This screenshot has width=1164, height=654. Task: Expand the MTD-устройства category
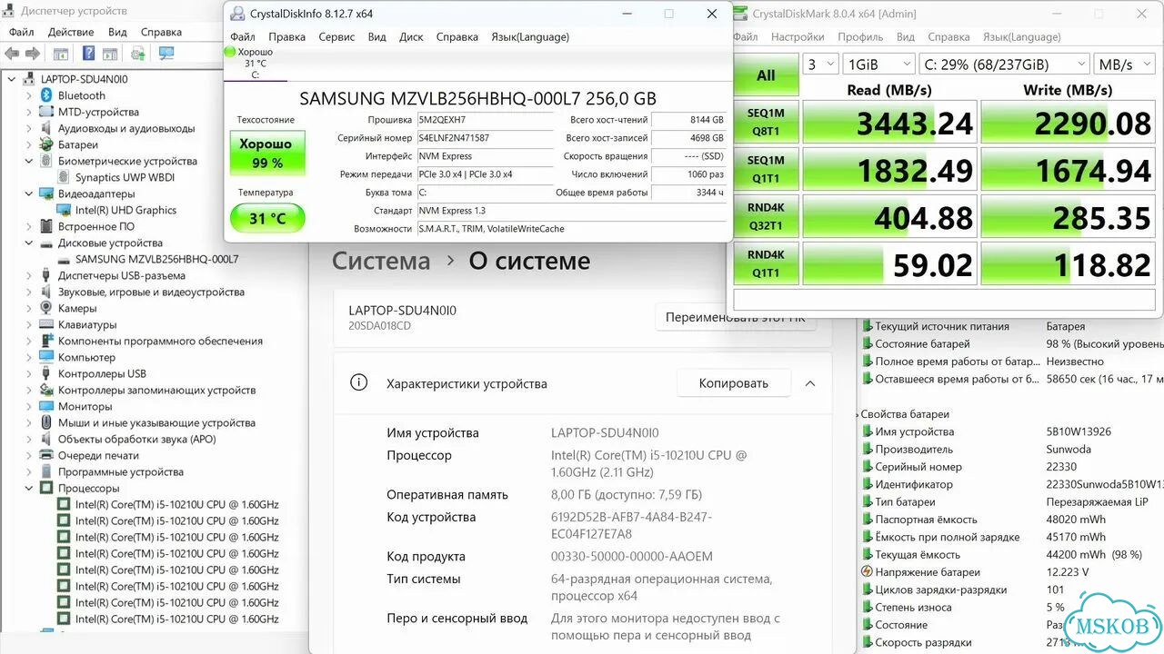pos(29,112)
